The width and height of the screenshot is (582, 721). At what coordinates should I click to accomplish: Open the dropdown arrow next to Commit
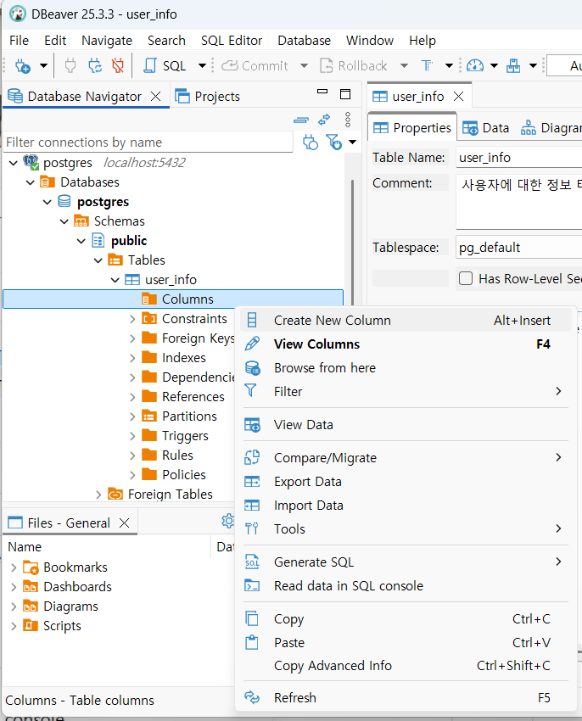click(304, 66)
